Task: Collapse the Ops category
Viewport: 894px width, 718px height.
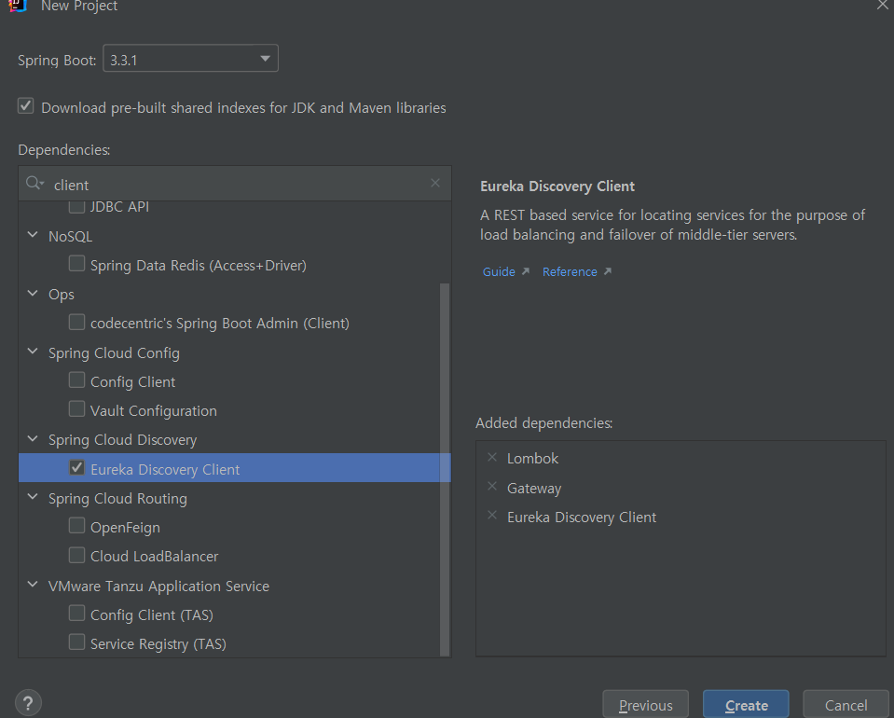Action: point(33,293)
